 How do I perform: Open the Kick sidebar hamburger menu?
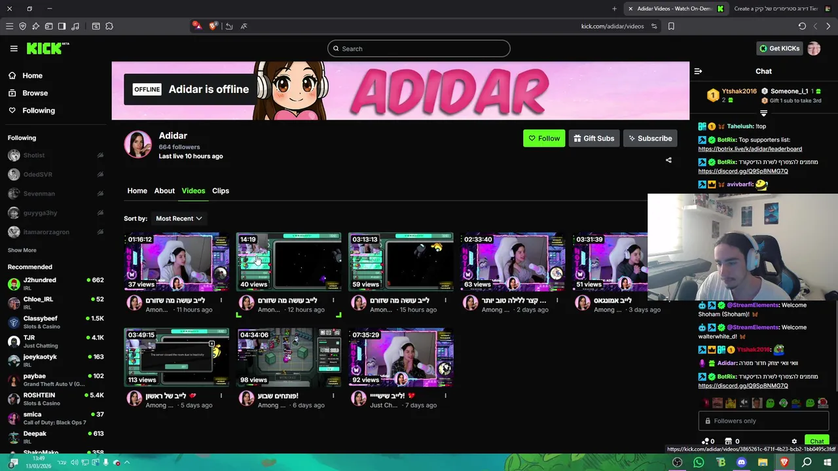coord(14,48)
